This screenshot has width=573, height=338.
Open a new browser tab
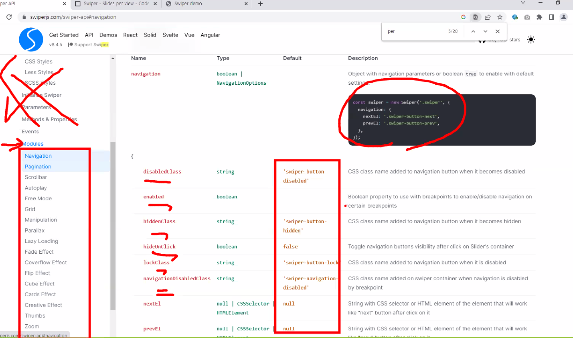260,4
